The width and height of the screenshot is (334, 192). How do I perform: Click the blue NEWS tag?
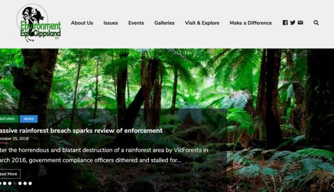[x=28, y=119]
